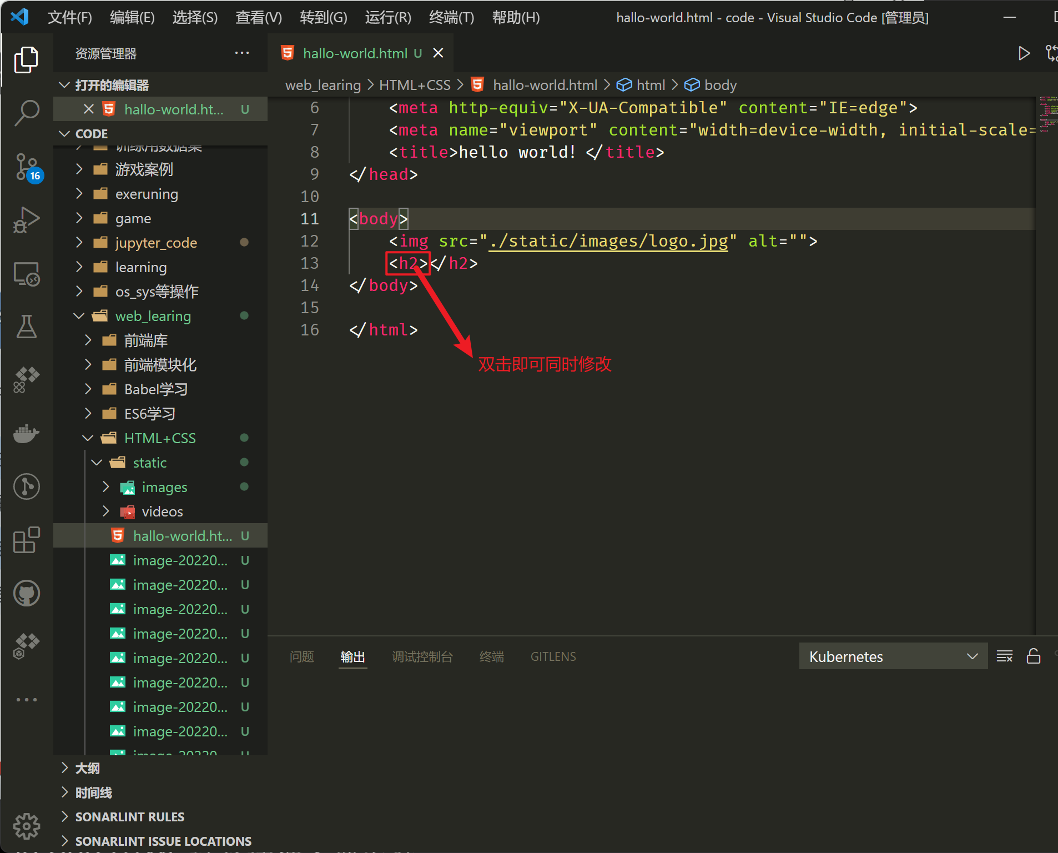The width and height of the screenshot is (1058, 853).
Task: Click line number 13 in gutter
Action: tap(310, 263)
